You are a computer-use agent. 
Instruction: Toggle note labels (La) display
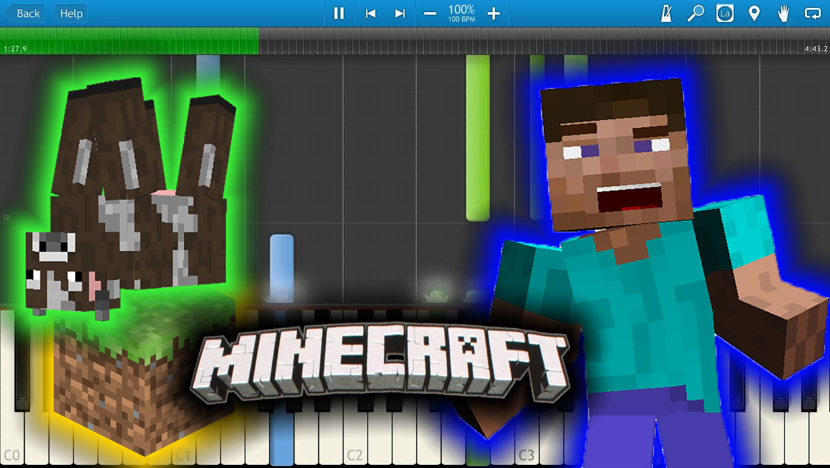[725, 13]
